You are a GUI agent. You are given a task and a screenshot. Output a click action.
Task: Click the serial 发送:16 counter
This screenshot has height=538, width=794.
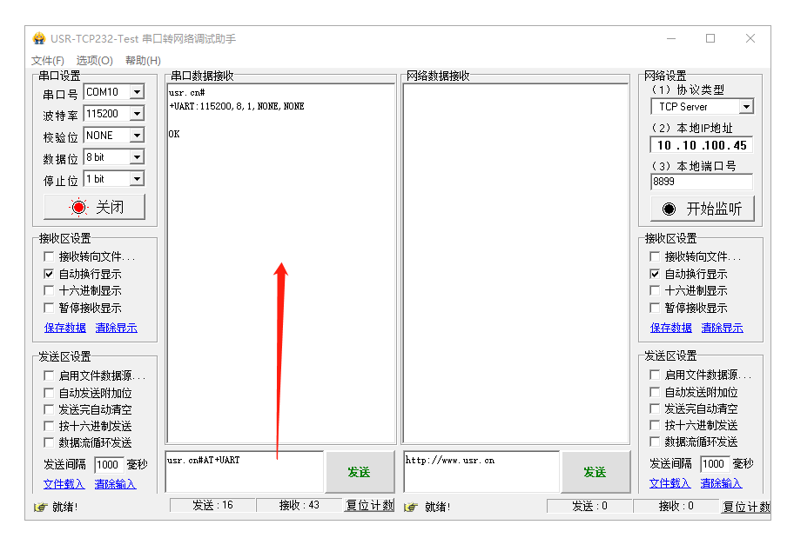tap(212, 505)
